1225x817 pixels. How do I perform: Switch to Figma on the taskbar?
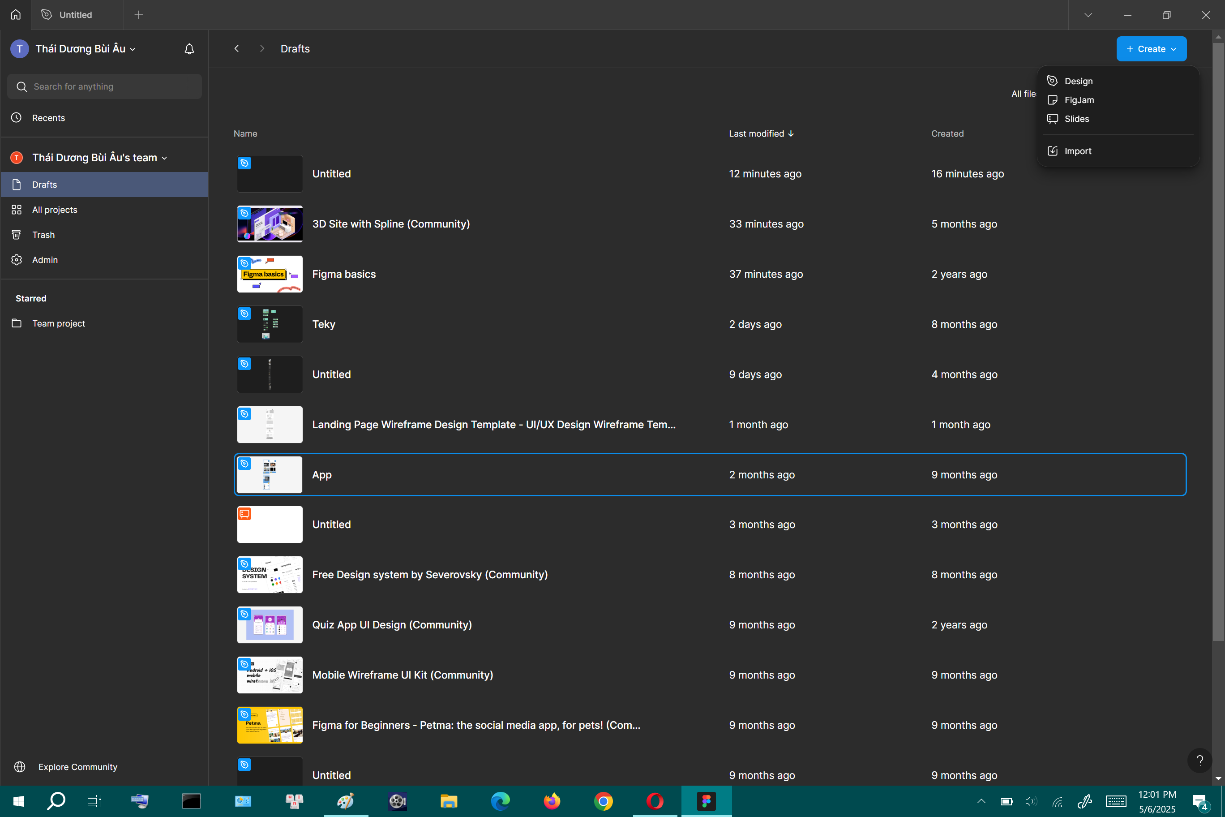[x=706, y=801]
